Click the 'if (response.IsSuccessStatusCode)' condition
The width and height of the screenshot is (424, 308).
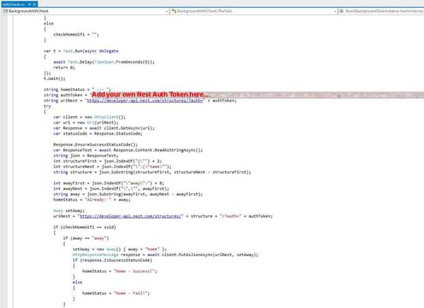(112, 260)
